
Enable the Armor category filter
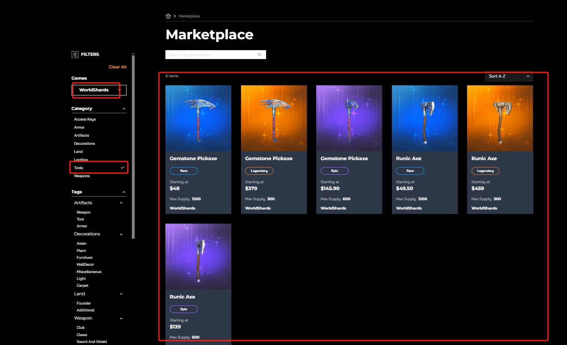tap(79, 127)
